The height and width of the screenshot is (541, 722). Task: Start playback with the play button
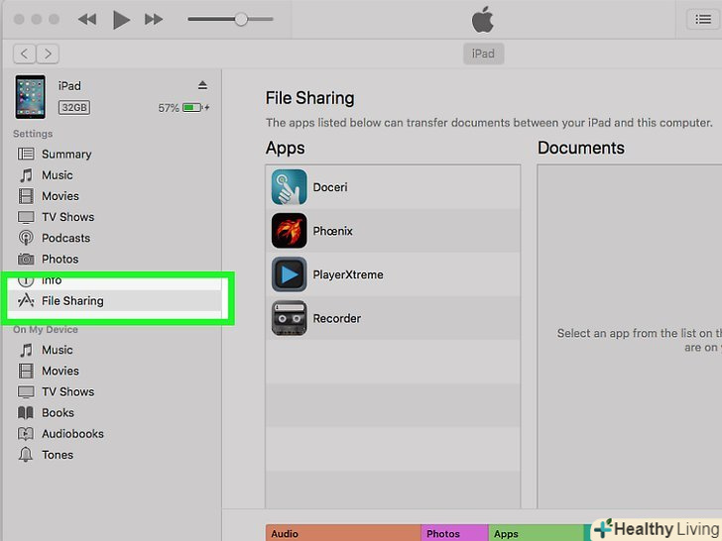pyautogui.click(x=121, y=20)
